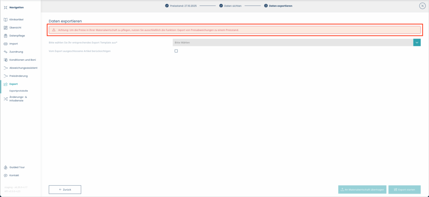Click the Import icon in sidebar
This screenshot has width=429, height=197.
pos(5,44)
